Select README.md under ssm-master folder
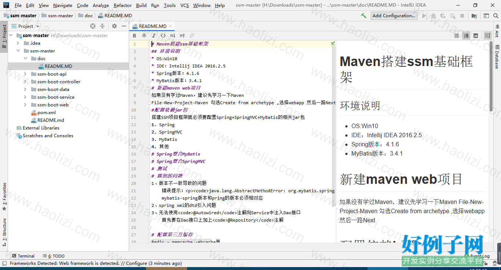 pyautogui.click(x=47, y=120)
